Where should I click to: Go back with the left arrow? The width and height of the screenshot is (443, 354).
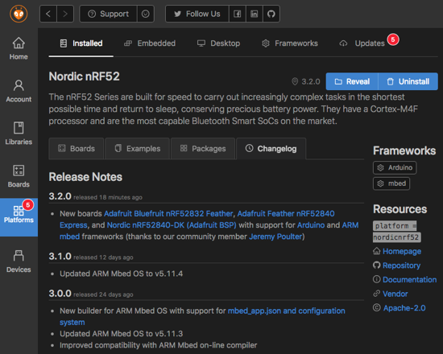(x=48, y=14)
